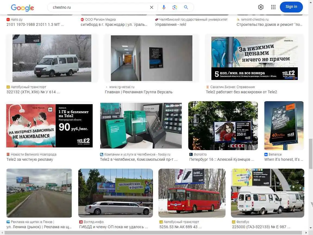Open the blue elephant Tele2 ad thumbnail

pos(255,58)
